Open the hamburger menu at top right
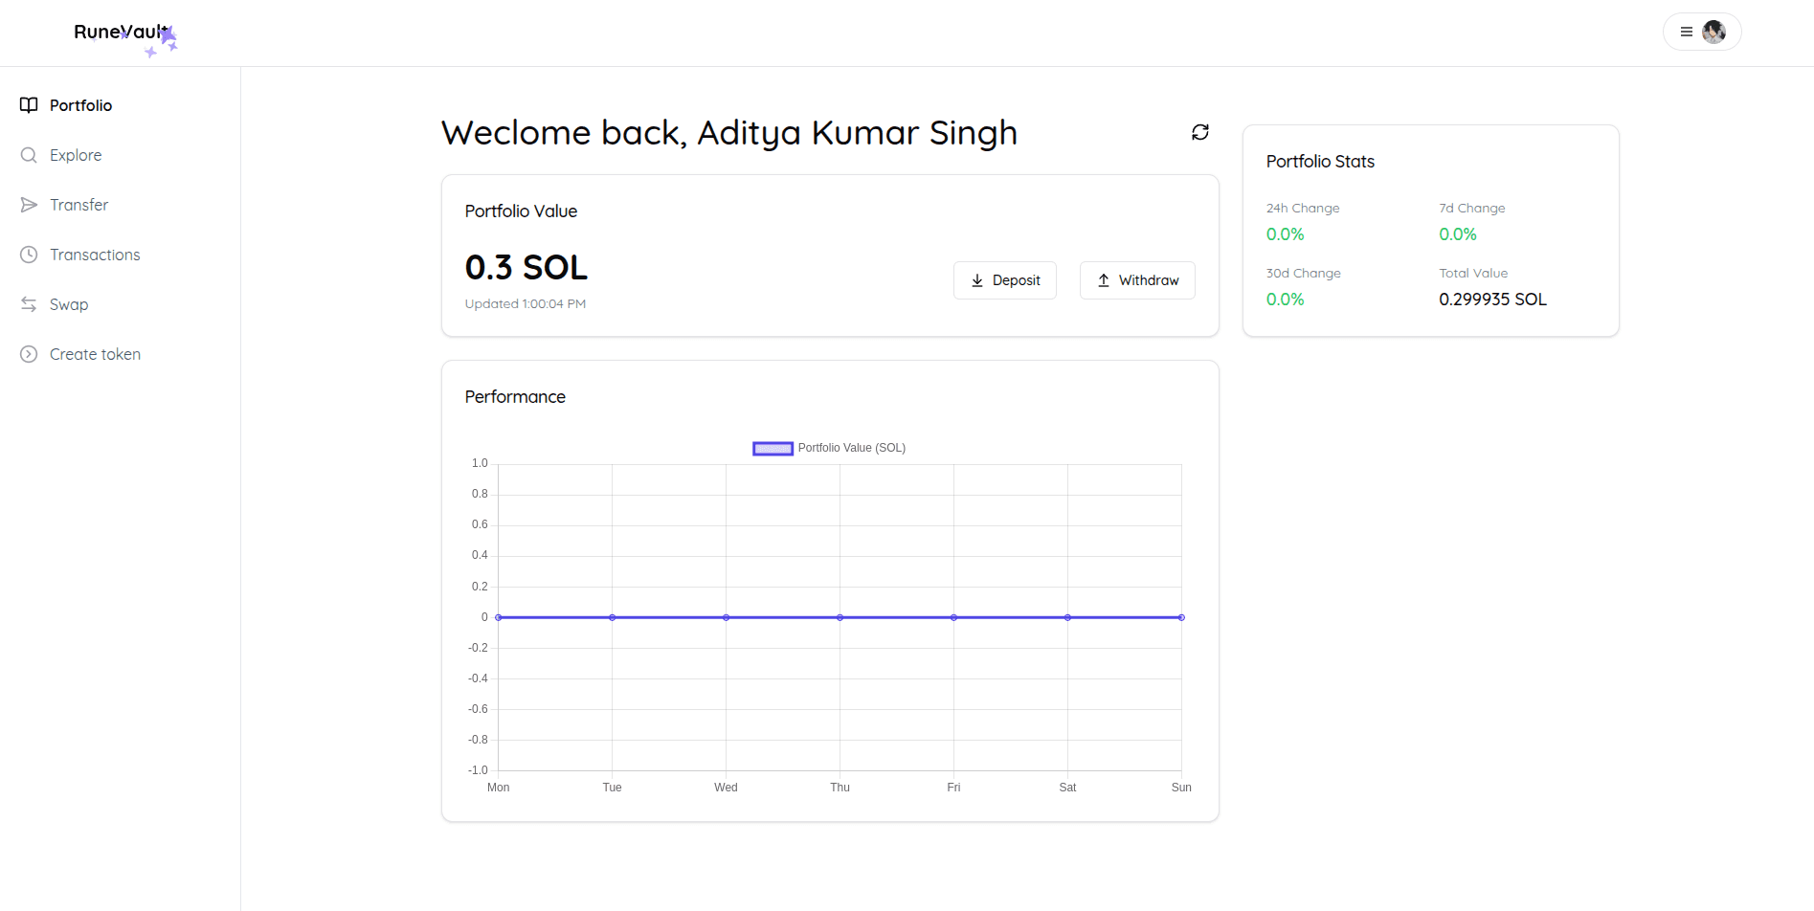This screenshot has width=1814, height=911. pos(1686,32)
